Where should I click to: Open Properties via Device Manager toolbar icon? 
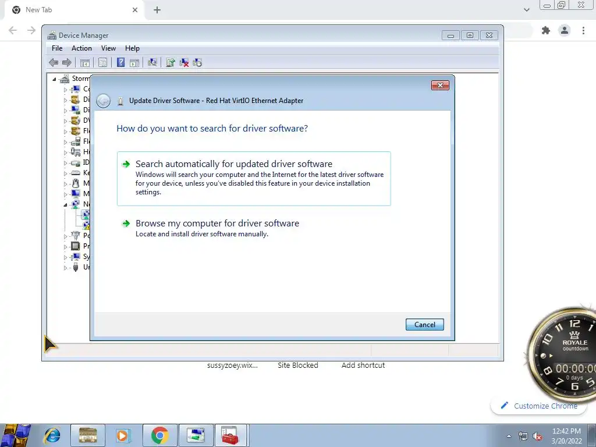coord(102,62)
